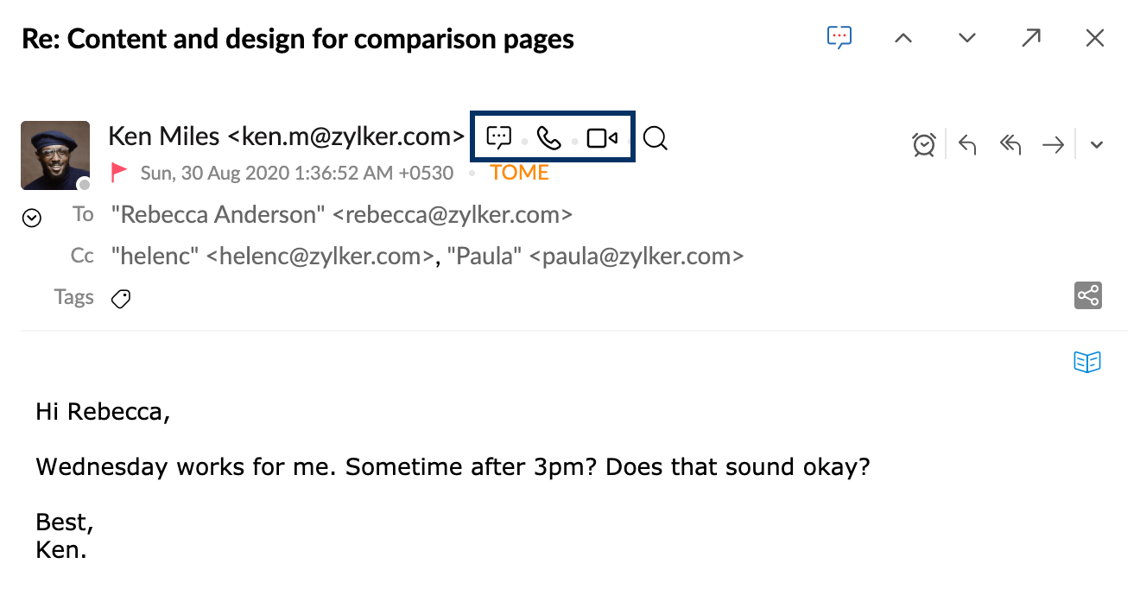Set a reminder with the alarm clock icon
Screen dimensions: 1140x589
click(x=924, y=144)
